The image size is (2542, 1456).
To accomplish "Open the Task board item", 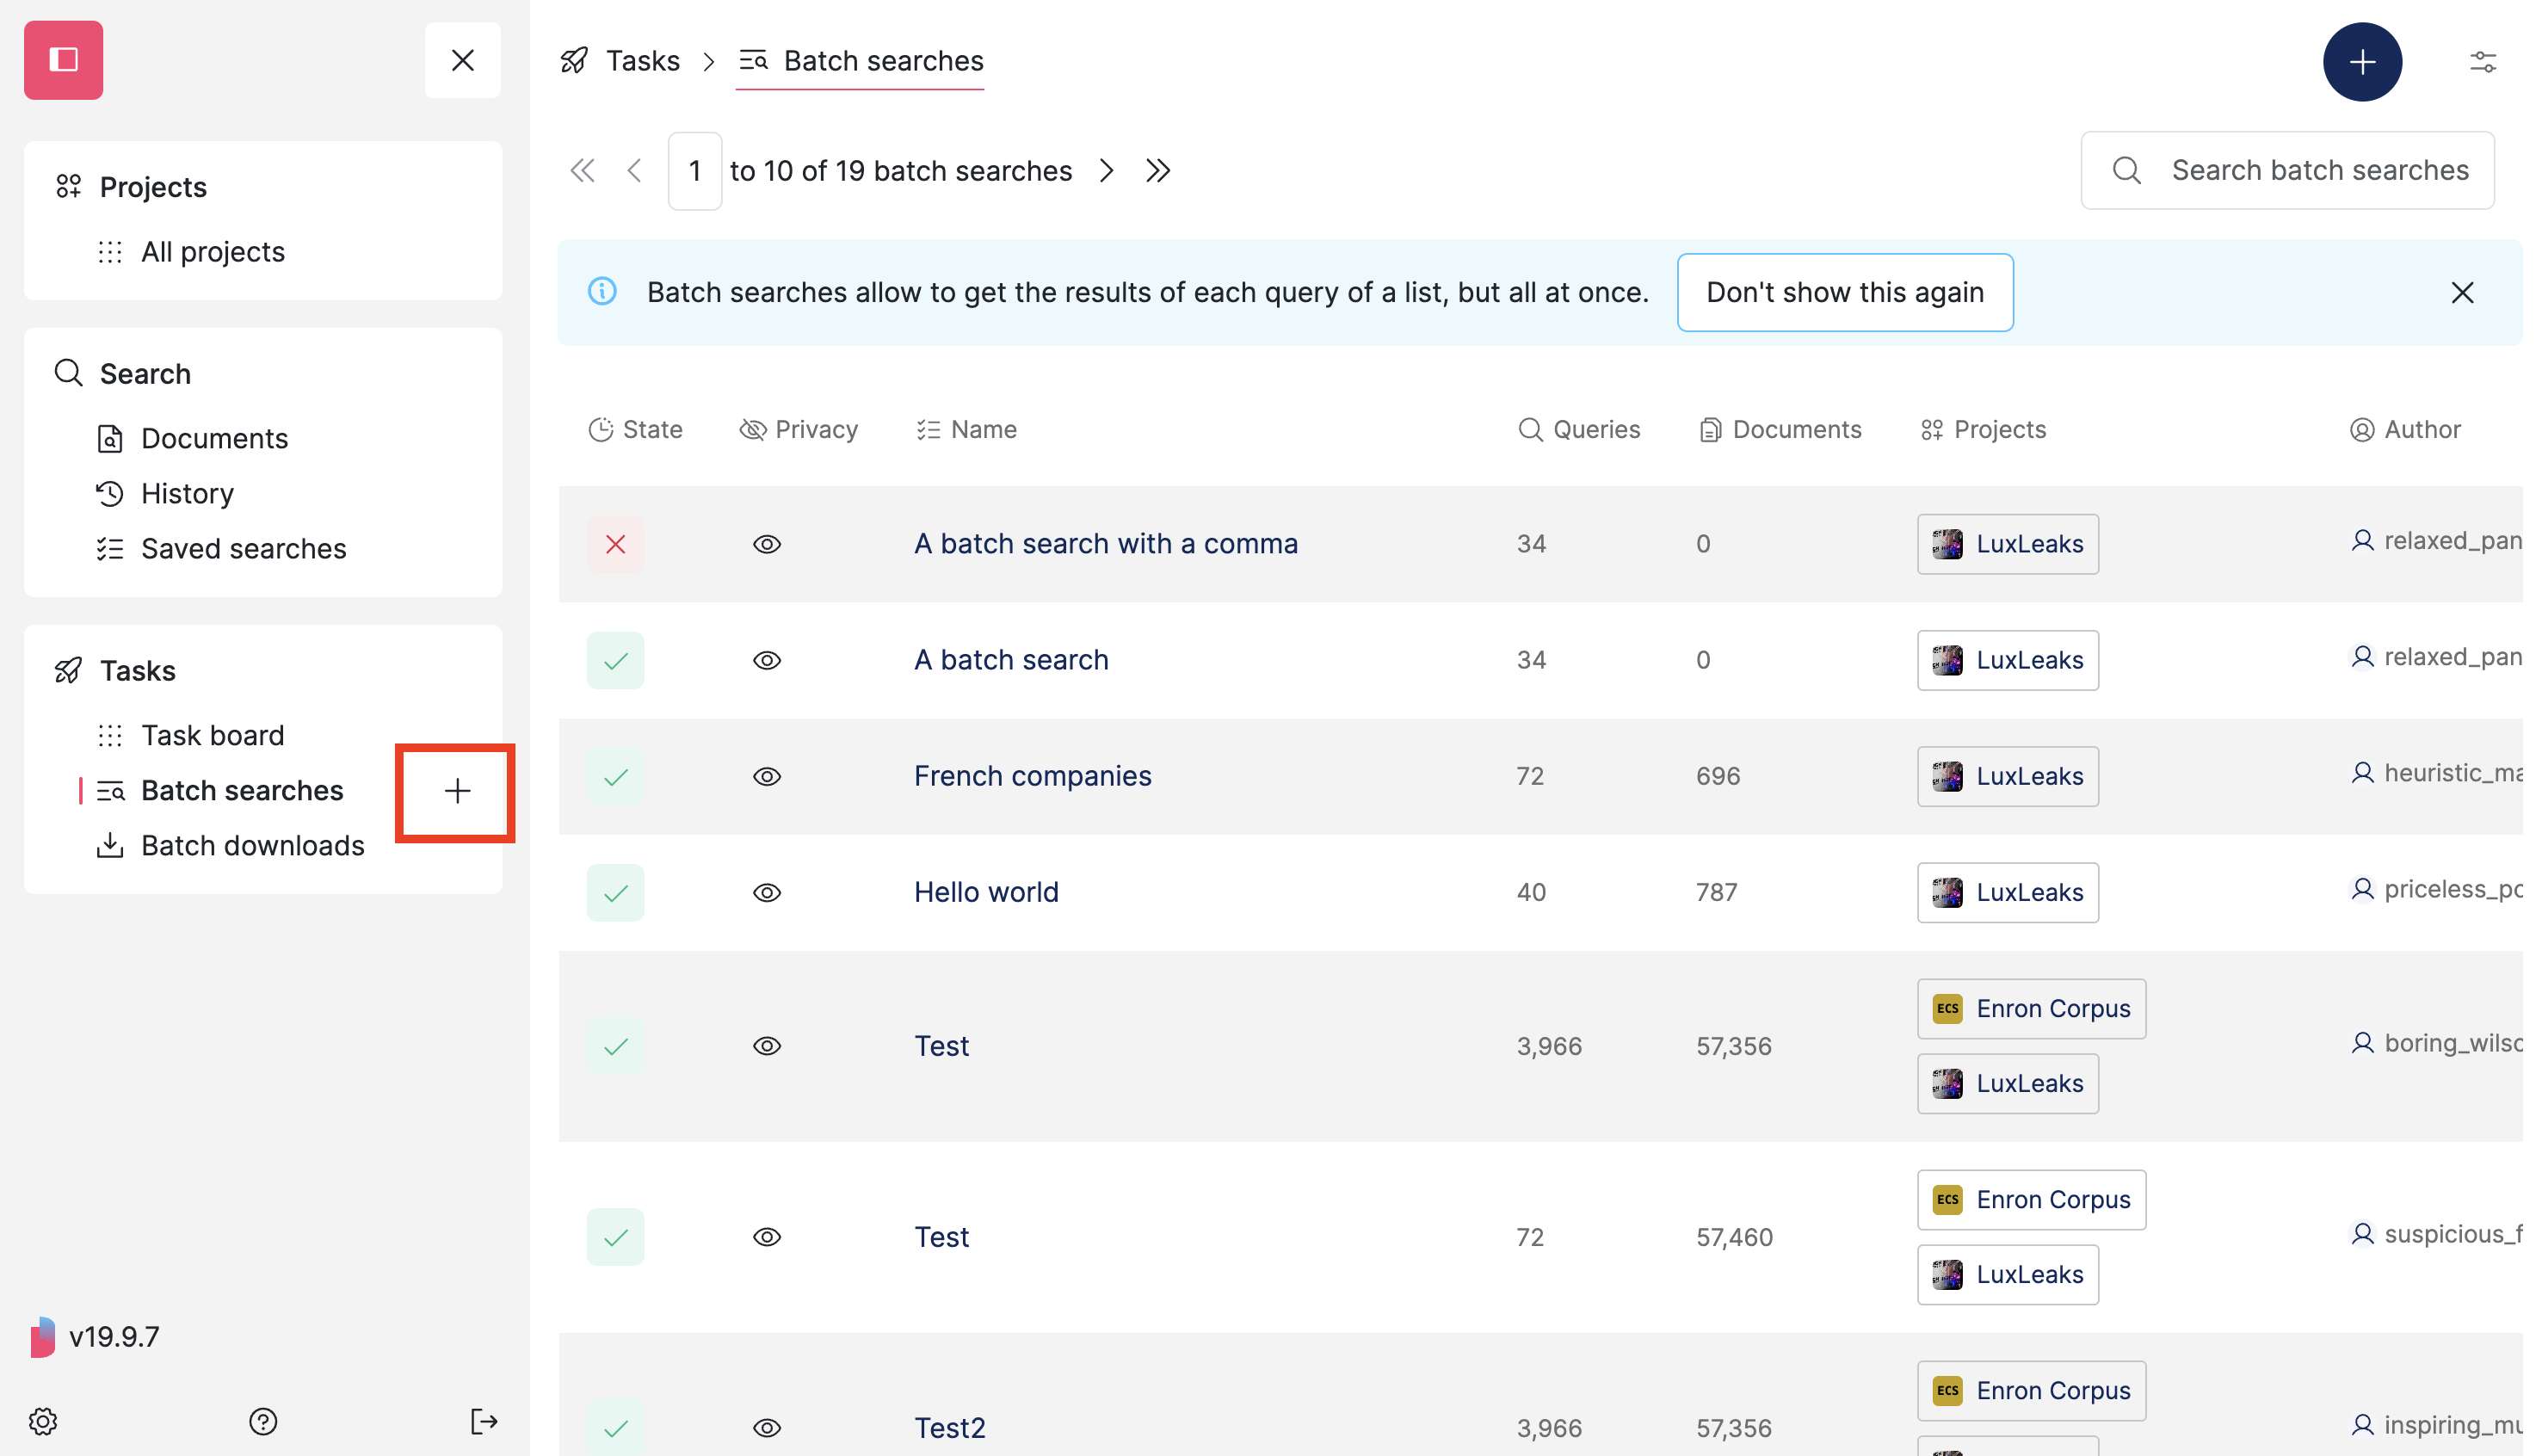I will (213, 734).
